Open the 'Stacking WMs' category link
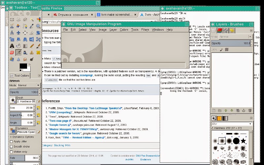 [62, 145]
